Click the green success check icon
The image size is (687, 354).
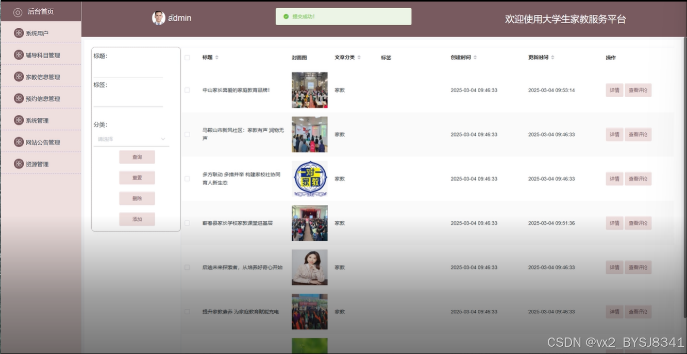[286, 16]
